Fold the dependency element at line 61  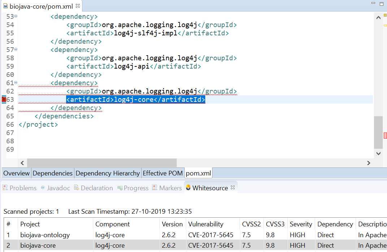(x=16, y=83)
